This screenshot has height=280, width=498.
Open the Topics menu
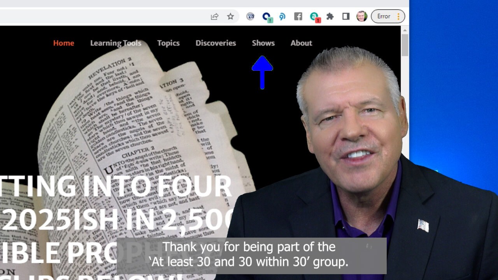point(168,43)
